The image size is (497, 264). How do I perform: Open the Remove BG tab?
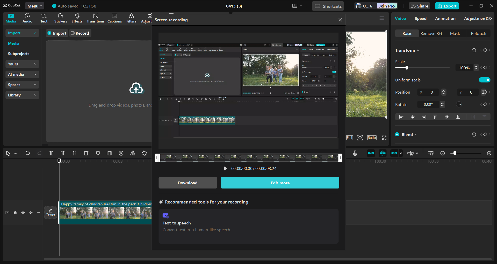pyautogui.click(x=431, y=33)
